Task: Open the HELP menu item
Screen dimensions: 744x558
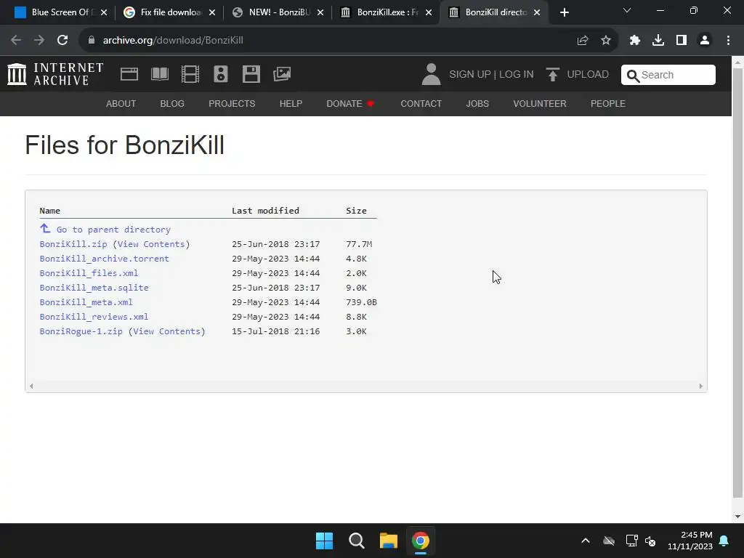Action: click(x=291, y=103)
